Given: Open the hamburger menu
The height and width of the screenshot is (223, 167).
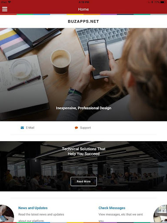Looking at the screenshot, I should tap(5, 9).
